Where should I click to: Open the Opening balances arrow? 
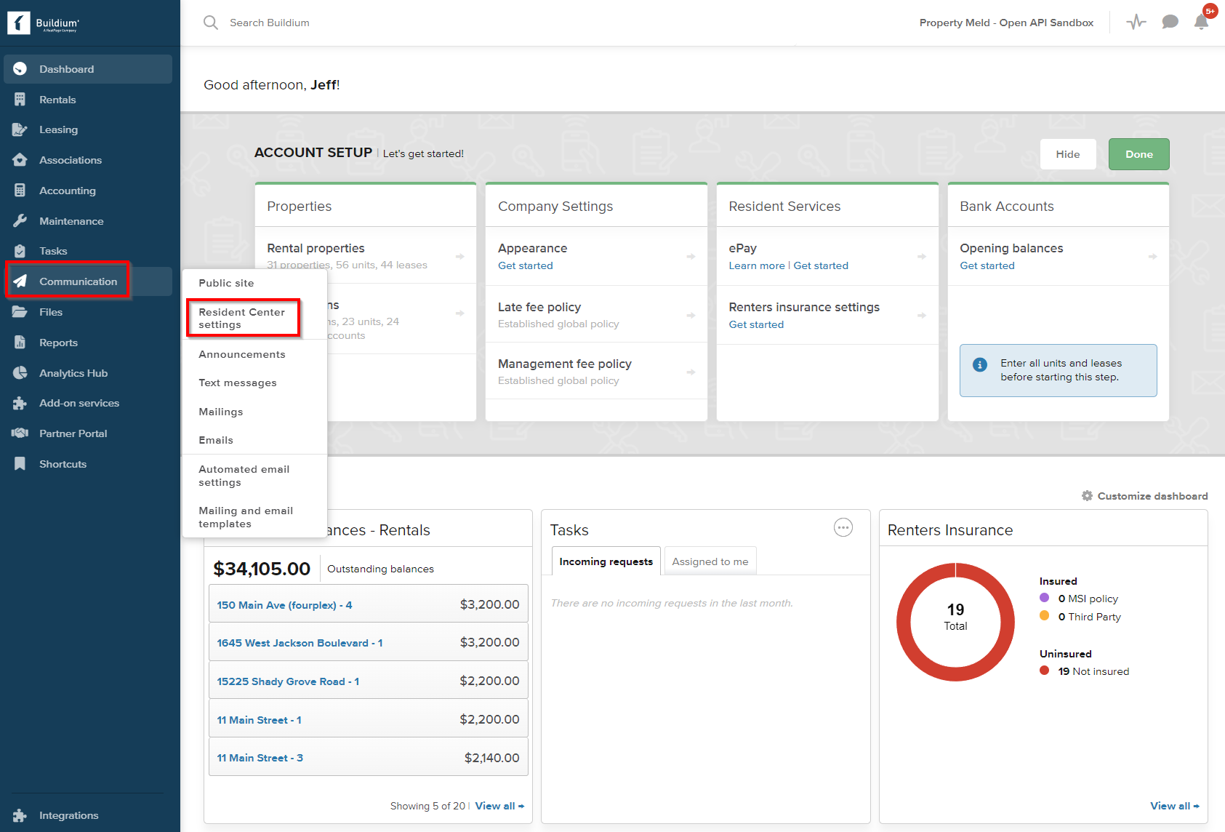[x=1152, y=257]
